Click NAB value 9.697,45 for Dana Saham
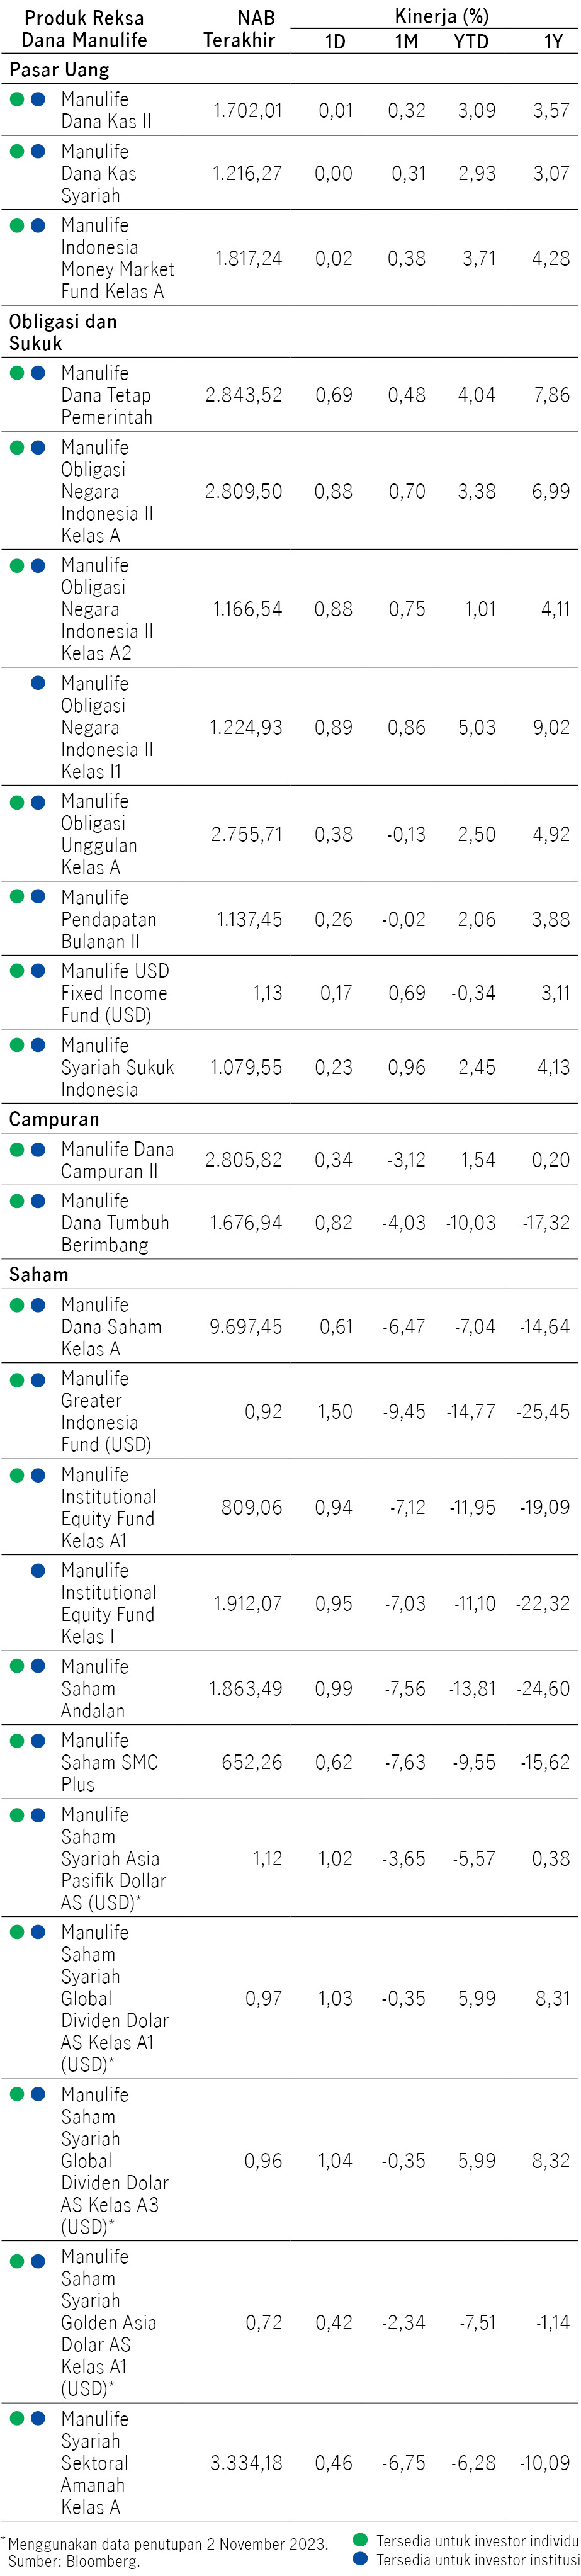The height and width of the screenshot is (2576, 581). pyautogui.click(x=245, y=1326)
